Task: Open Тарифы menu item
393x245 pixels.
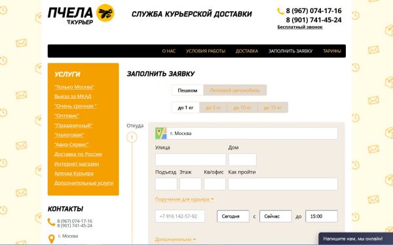Action: click(x=332, y=51)
